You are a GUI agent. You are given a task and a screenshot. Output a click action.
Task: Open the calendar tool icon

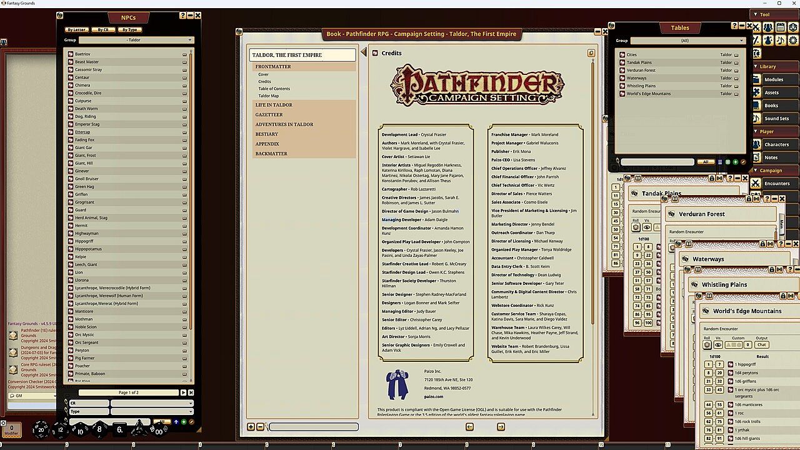point(781,27)
